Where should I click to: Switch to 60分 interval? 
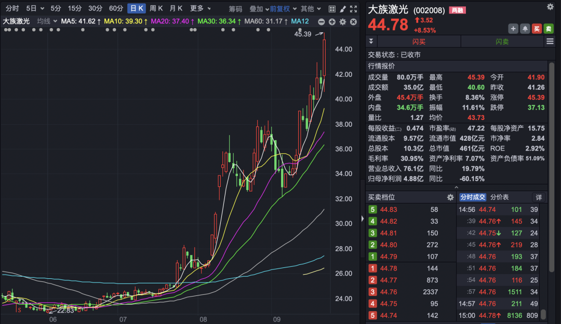click(x=116, y=9)
